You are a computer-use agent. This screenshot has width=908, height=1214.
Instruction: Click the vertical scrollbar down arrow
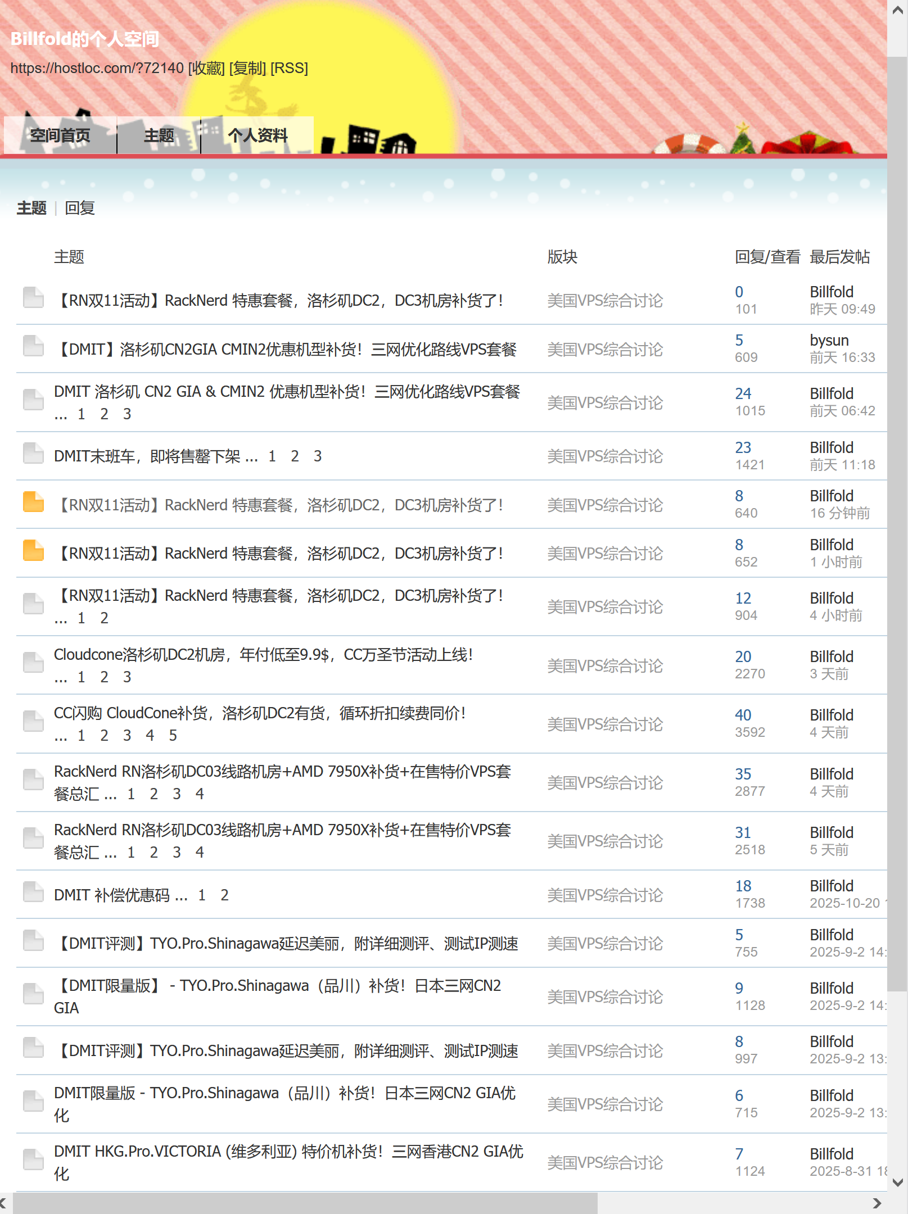pyautogui.click(x=898, y=1183)
